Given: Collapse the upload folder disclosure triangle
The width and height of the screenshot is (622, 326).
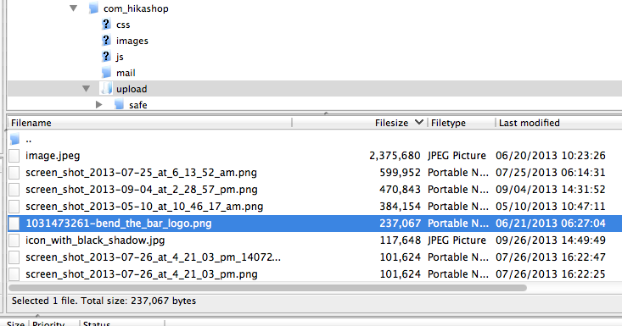Looking at the screenshot, I should coord(86,89).
